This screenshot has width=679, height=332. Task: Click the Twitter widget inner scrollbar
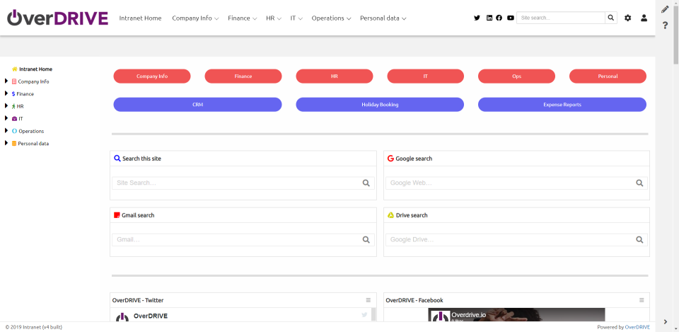pyautogui.click(x=373, y=315)
